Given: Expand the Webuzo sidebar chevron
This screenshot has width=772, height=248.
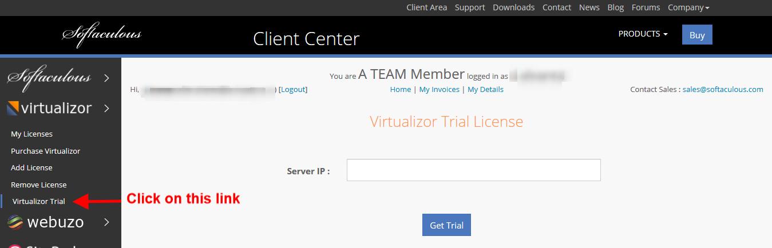Looking at the screenshot, I should (x=106, y=222).
